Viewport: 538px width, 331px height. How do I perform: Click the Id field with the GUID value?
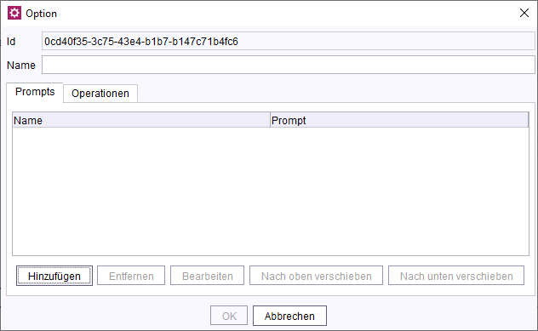[x=289, y=41]
